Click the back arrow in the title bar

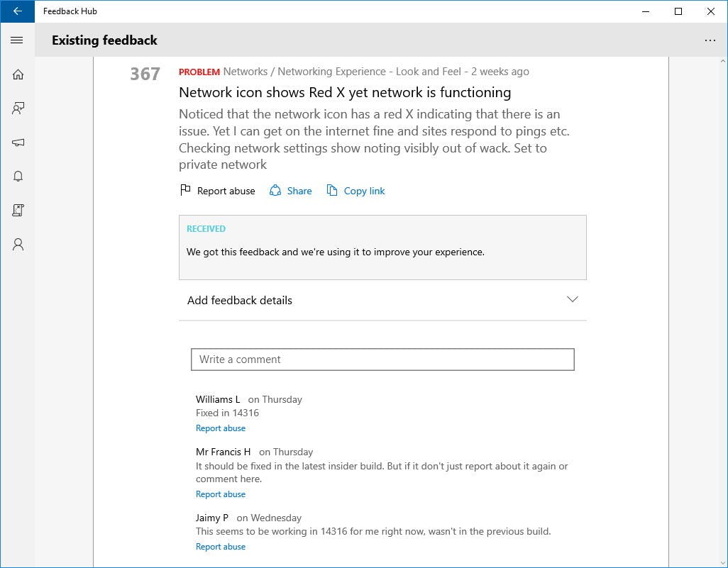click(x=17, y=11)
